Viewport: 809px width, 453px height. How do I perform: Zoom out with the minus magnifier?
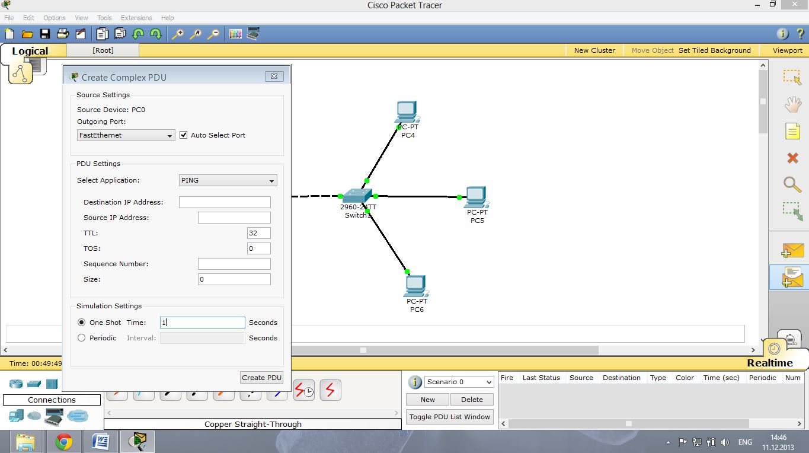tap(213, 34)
